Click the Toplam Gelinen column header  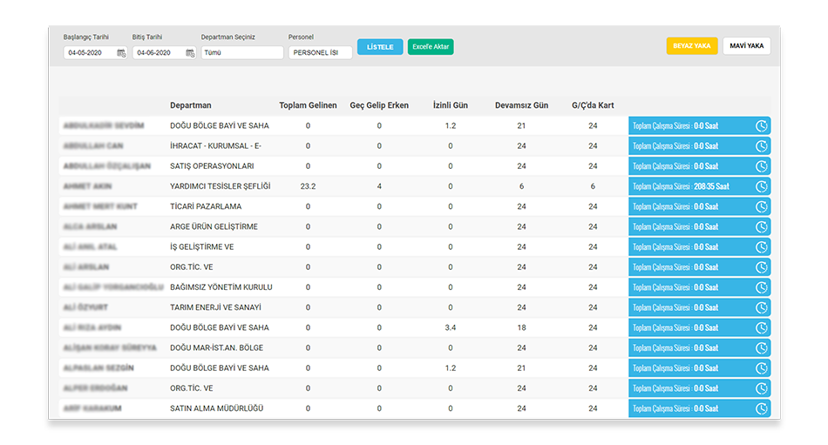click(308, 105)
